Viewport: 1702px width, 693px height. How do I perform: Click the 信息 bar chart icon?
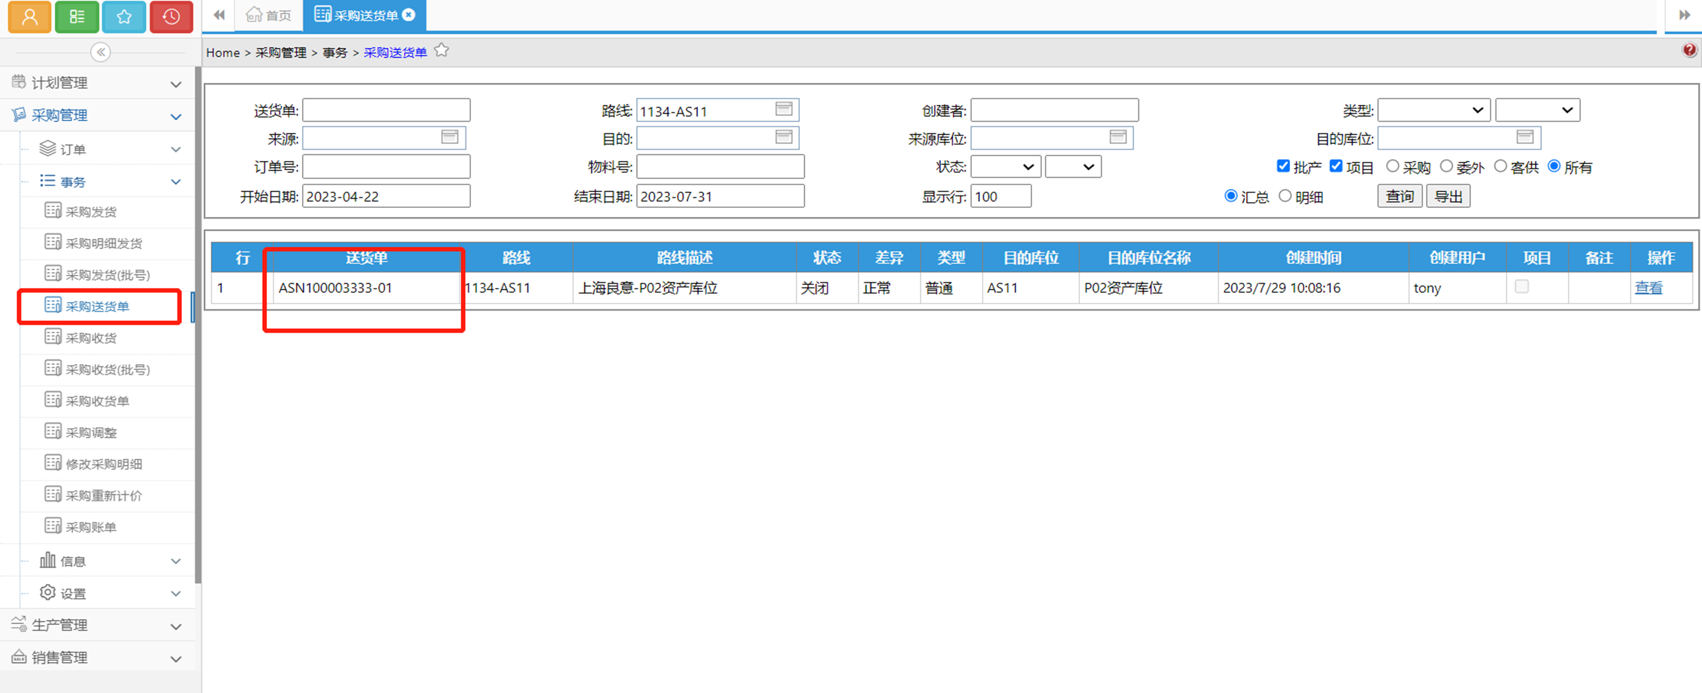pyautogui.click(x=47, y=559)
